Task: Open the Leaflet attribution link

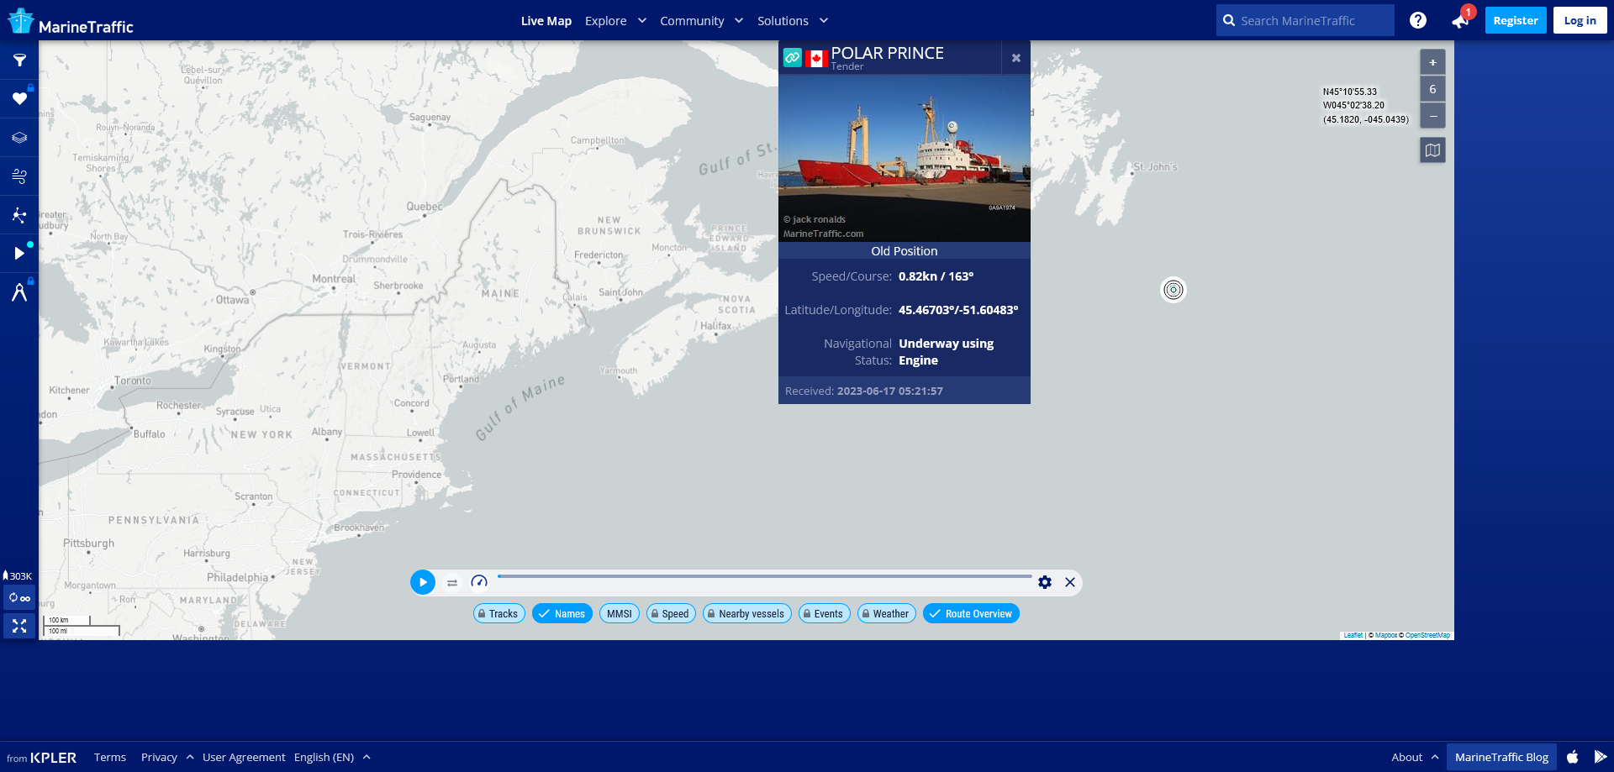Action: point(1353,635)
